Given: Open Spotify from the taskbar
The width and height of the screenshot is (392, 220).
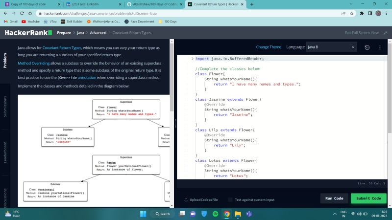Looking at the screenshot, I should coord(215,214).
